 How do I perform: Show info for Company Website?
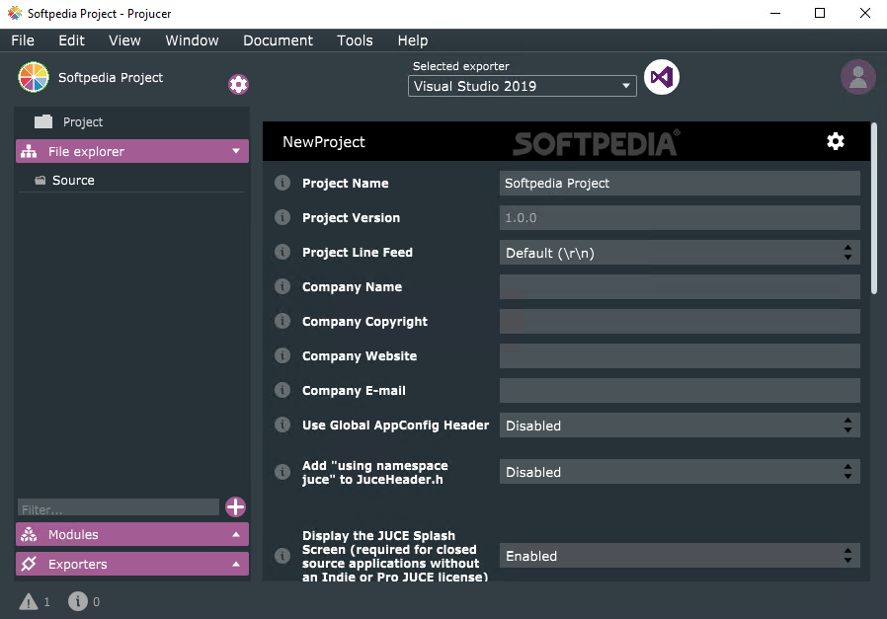coord(282,355)
